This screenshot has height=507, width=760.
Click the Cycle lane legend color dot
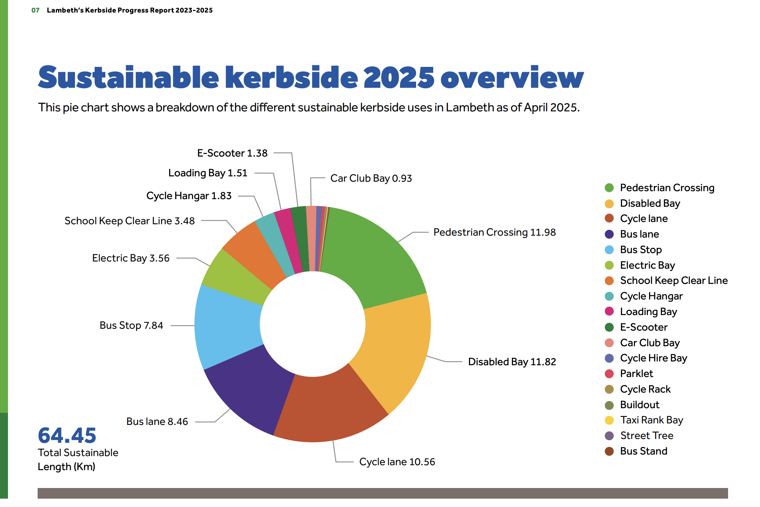coord(609,219)
